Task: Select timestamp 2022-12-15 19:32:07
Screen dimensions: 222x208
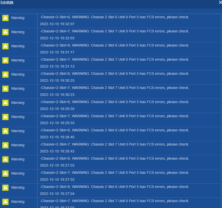Action: (x=57, y=24)
